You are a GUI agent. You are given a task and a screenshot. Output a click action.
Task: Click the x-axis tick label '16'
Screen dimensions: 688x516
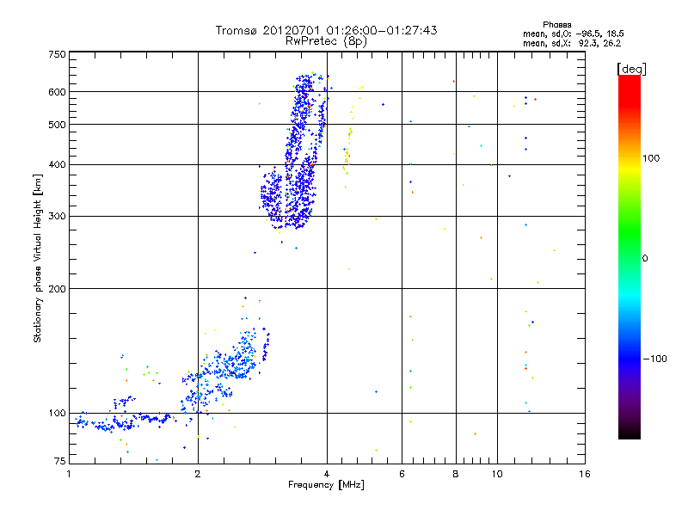pyautogui.click(x=585, y=474)
